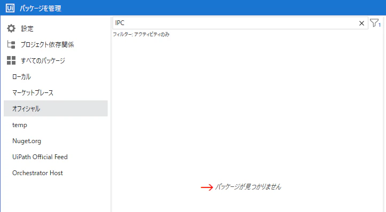The image size is (386, 212).
Task: Click the gear icon beside 設定
Action: 11,28
